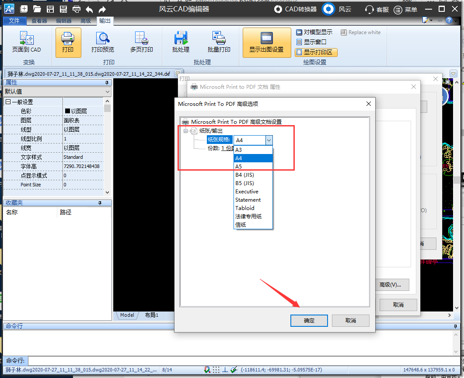Click the 线型比例 value cell
This screenshot has height=378, width=464.
83,139
